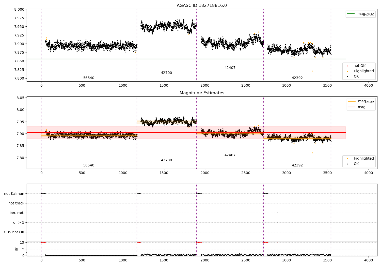The image size is (381, 266).
Task: Click the 7.975 y-axis tick label
Action: [19, 18]
